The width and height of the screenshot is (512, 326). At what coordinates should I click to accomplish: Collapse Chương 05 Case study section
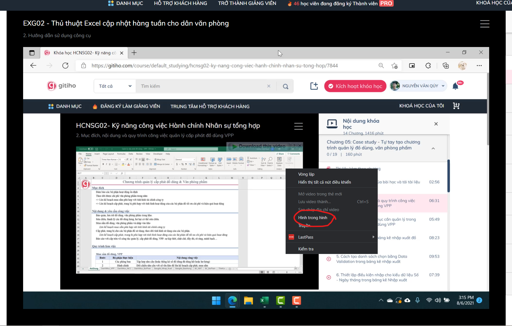coord(433,148)
